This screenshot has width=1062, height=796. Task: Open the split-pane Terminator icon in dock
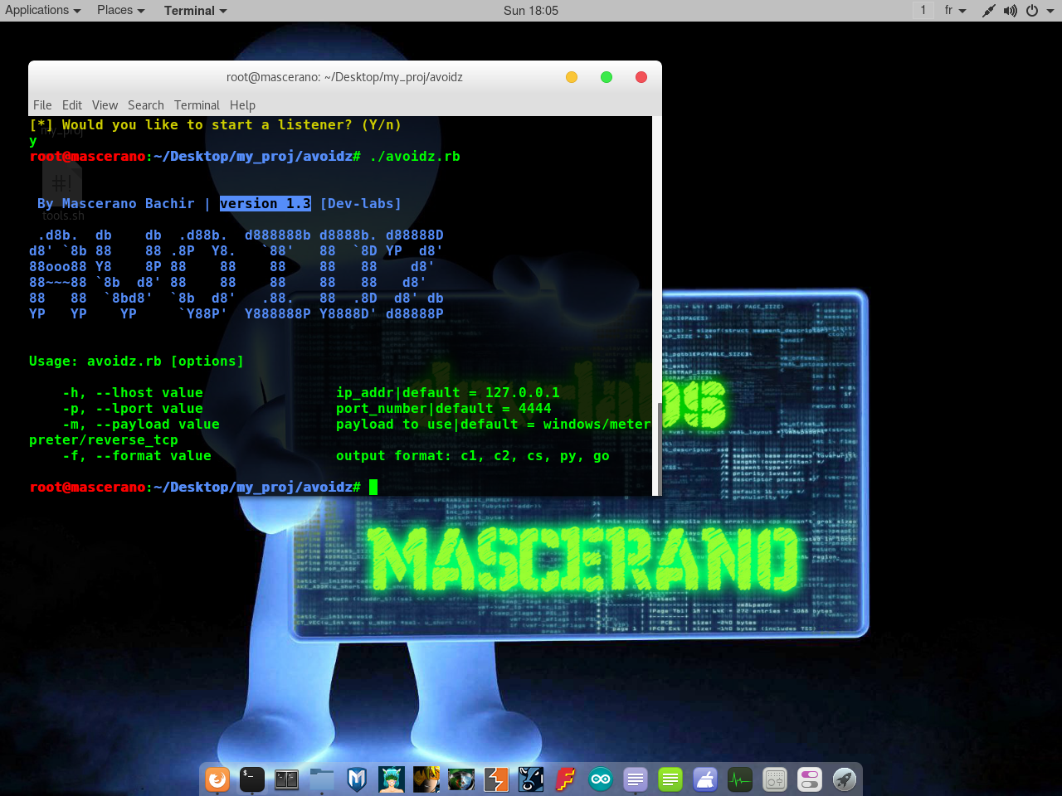287,779
